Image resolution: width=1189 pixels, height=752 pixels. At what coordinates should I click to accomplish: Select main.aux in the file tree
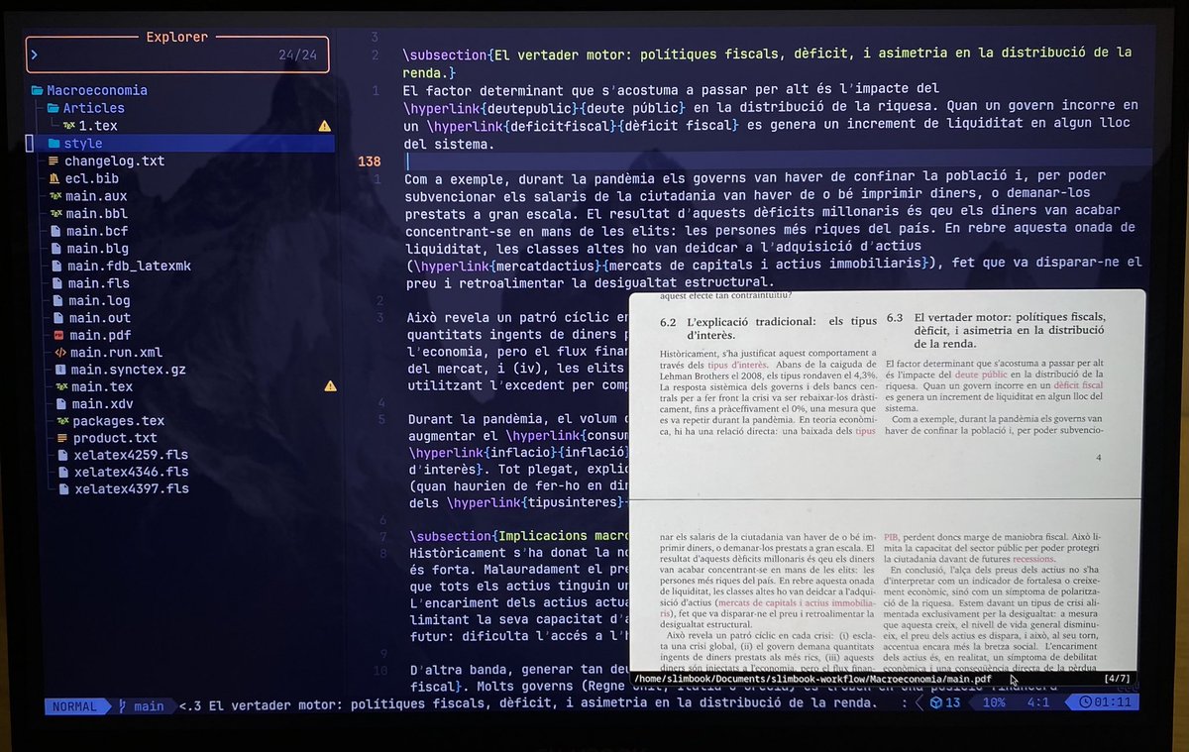click(x=96, y=196)
